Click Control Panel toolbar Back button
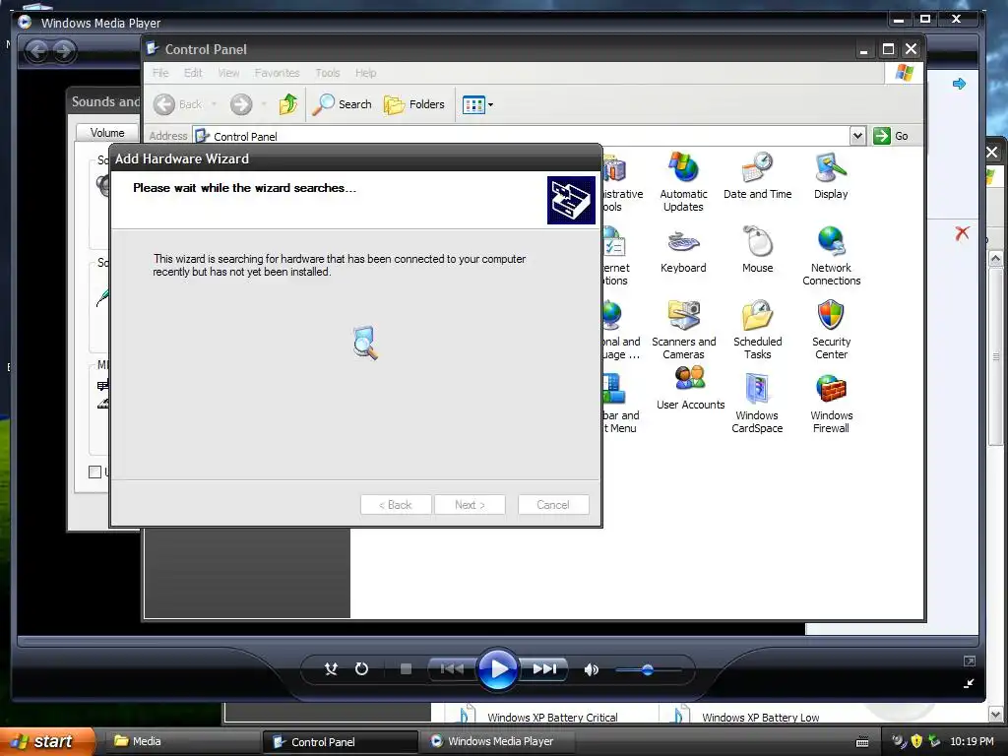 [178, 104]
